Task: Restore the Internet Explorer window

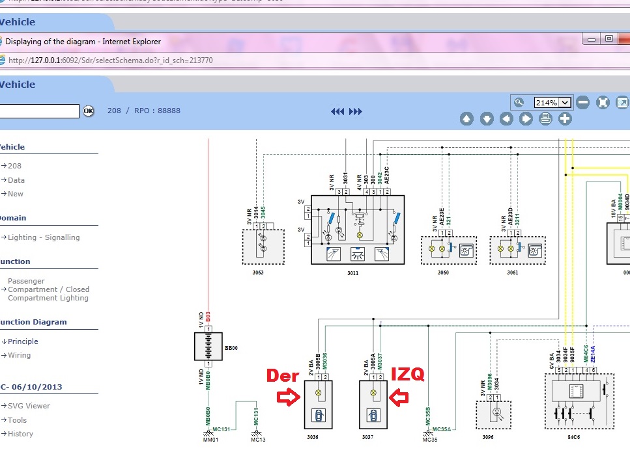Action: [609, 38]
